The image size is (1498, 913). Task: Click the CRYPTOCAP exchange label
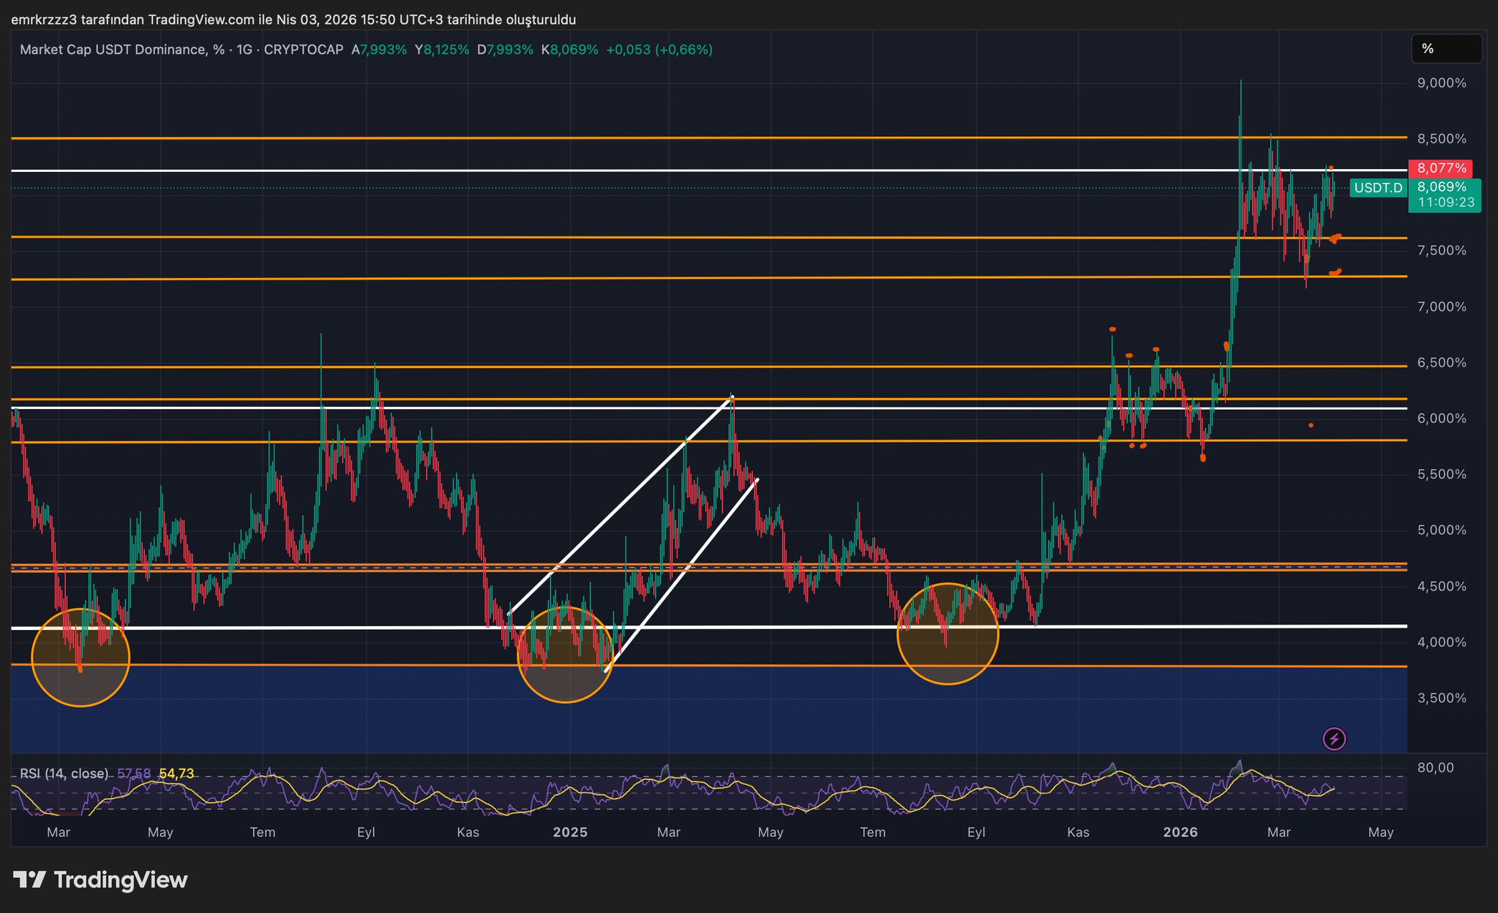pyautogui.click(x=303, y=50)
